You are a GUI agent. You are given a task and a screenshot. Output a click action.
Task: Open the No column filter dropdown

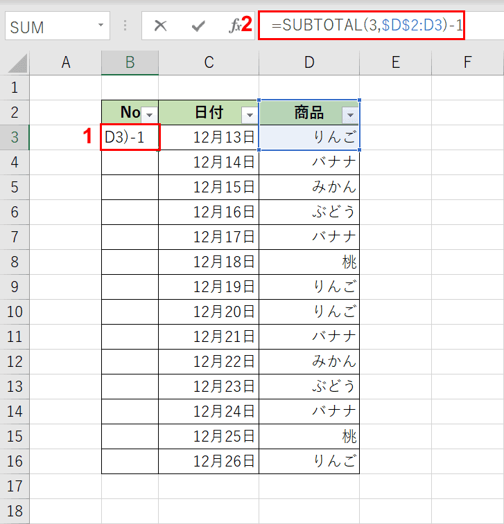[149, 115]
